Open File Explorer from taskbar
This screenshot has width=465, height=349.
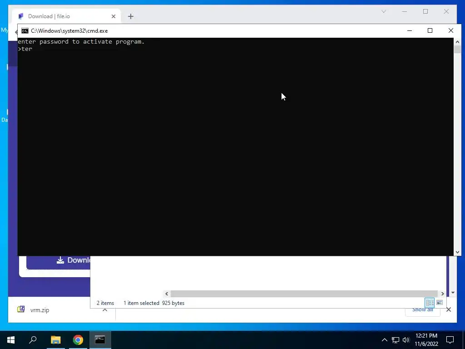click(x=56, y=340)
